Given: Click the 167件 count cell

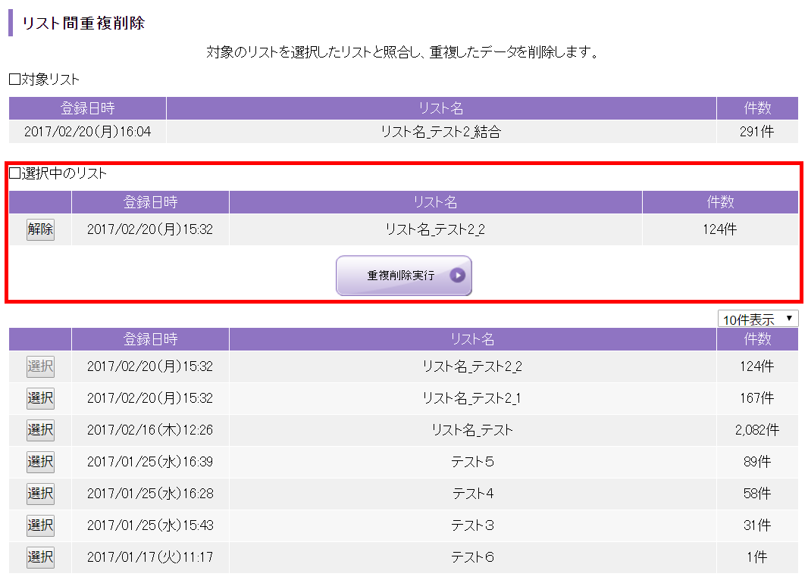Looking at the screenshot, I should (756, 398).
